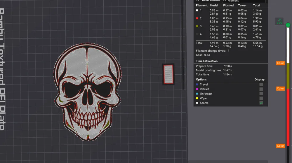Uncheck the Seams display checkbox
292x163 pixels.
pos(261,103)
